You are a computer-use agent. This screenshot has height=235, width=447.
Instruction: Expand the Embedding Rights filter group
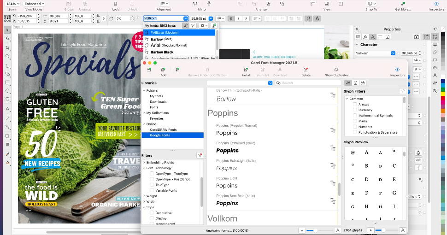coord(144,163)
